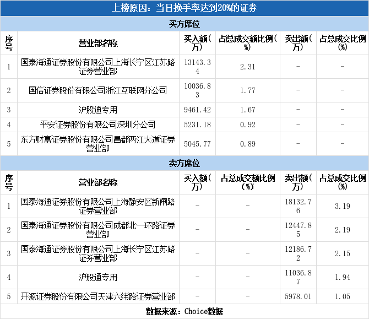Click the sell ratio 2.19
This screenshot has height=319, width=369.
point(343,230)
